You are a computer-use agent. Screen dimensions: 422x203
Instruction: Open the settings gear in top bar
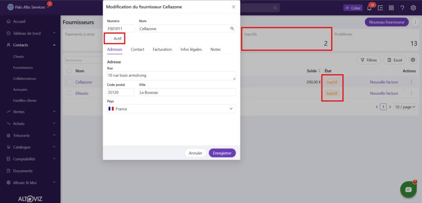point(413,8)
